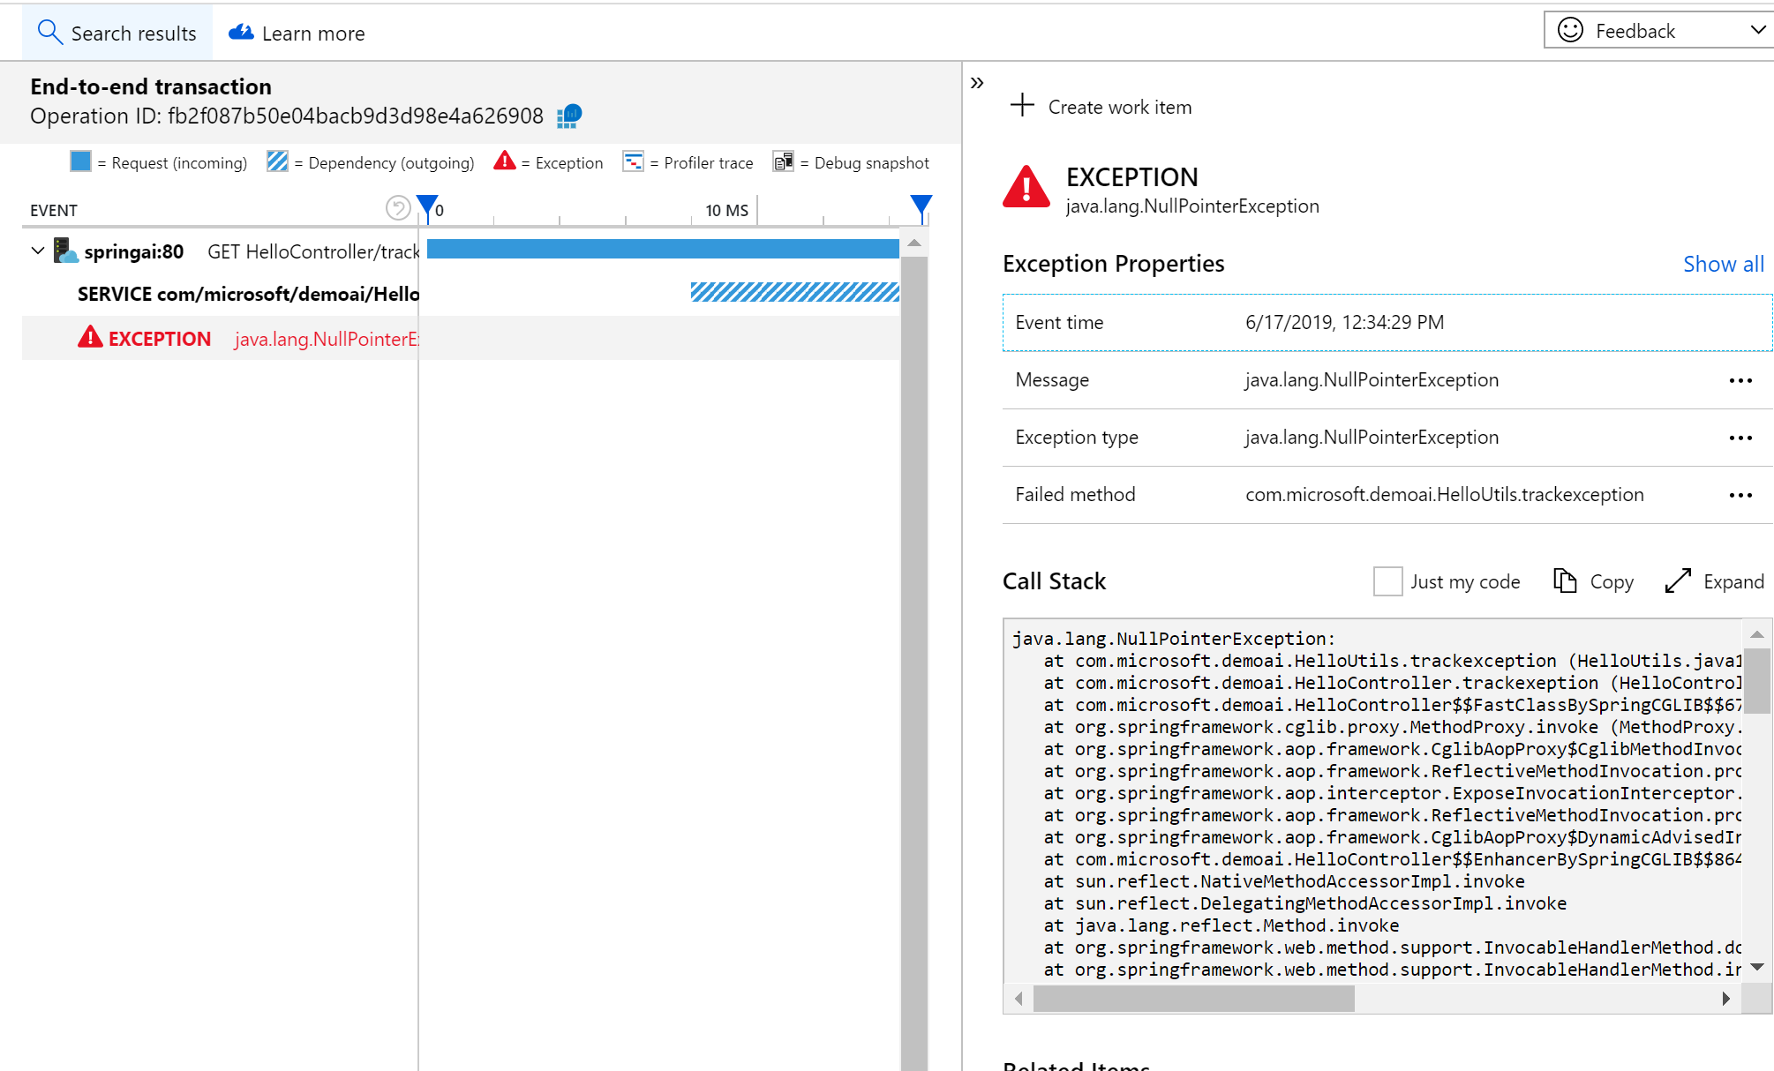
Task: Click Show all exception properties
Action: tap(1723, 264)
